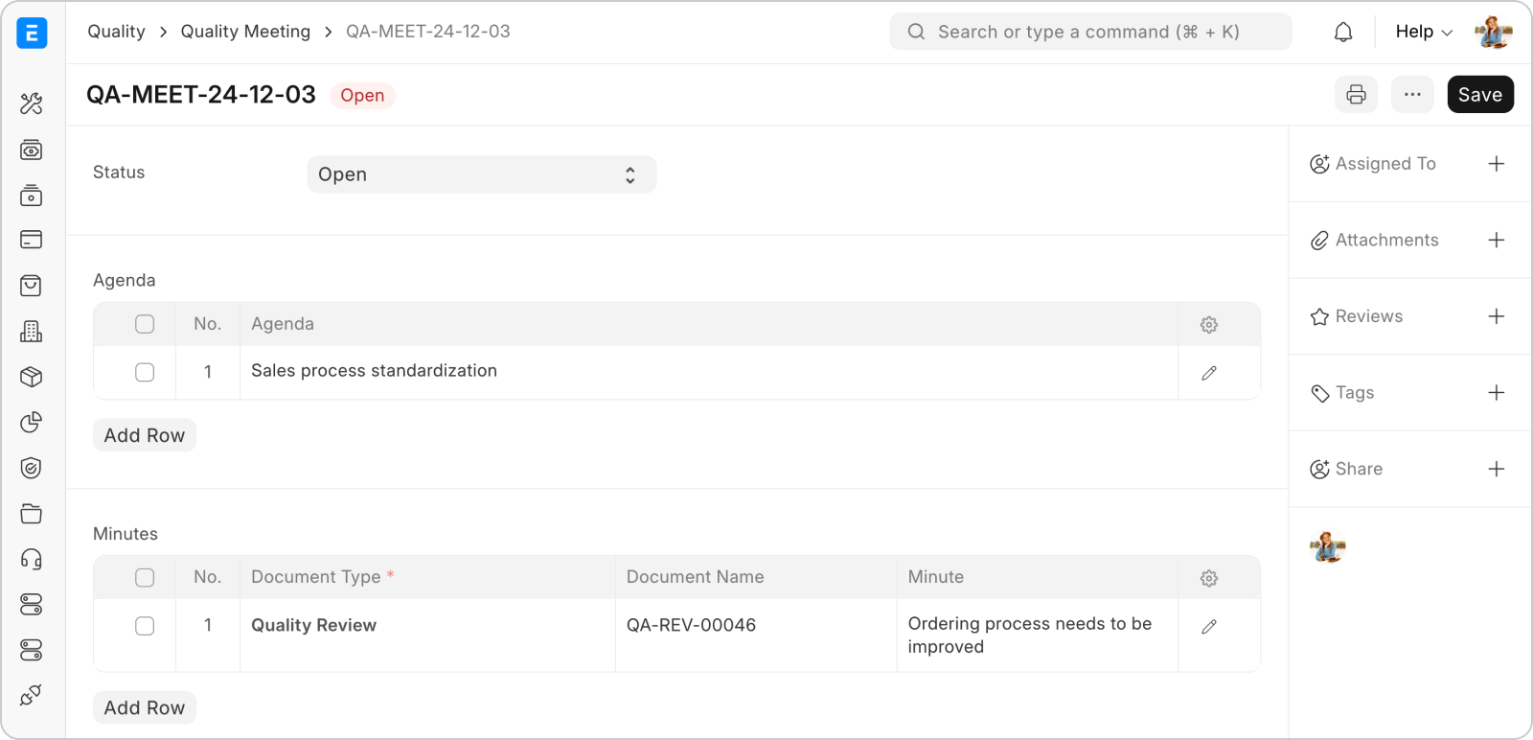Check the Sales process standardization row
The width and height of the screenshot is (1533, 740).
pyautogui.click(x=145, y=372)
